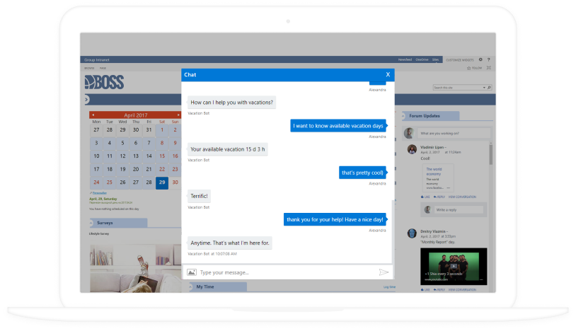Go to previous month in calendar

[x=93, y=115]
